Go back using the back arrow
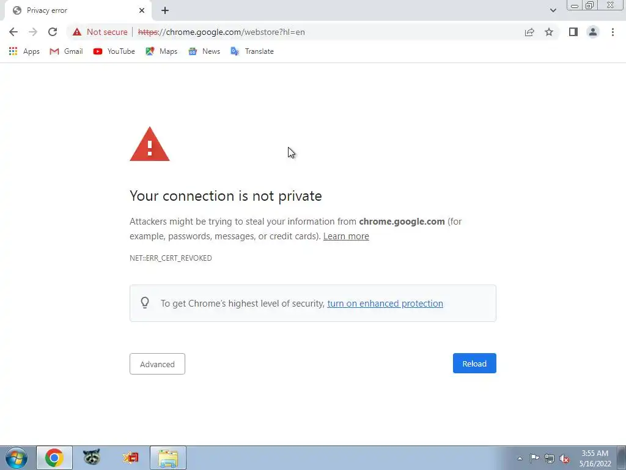Image resolution: width=626 pixels, height=470 pixels. pyautogui.click(x=13, y=32)
